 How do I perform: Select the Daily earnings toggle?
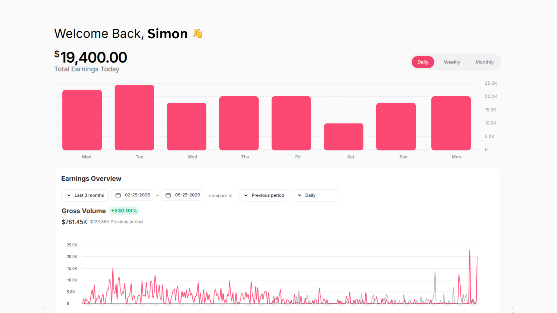(x=423, y=62)
